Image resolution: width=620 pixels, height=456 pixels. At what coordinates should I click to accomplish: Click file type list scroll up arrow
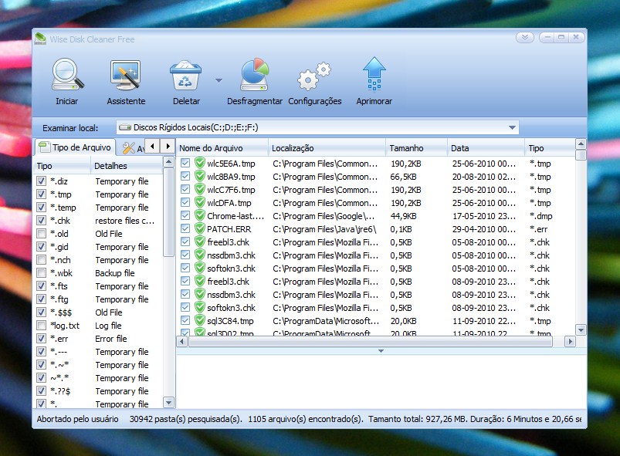pyautogui.click(x=169, y=161)
